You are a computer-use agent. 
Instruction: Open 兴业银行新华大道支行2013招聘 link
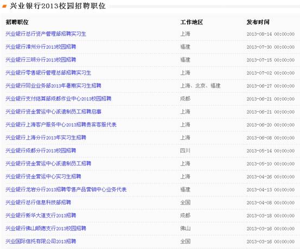[x=41, y=215]
